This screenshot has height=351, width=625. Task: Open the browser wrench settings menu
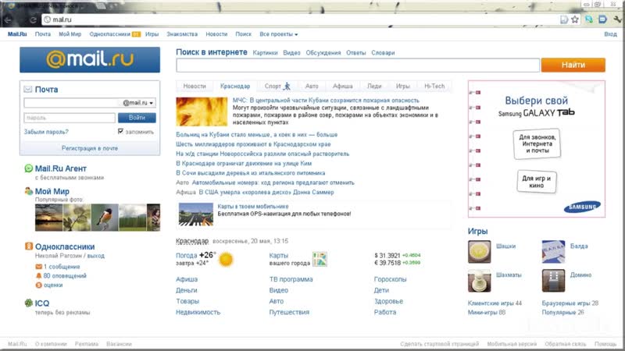tap(617, 19)
